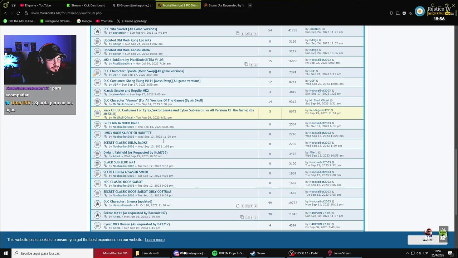
Task: Click the hot topic icon beside DLC Character: Enenra
Action: (x=97, y=204)
